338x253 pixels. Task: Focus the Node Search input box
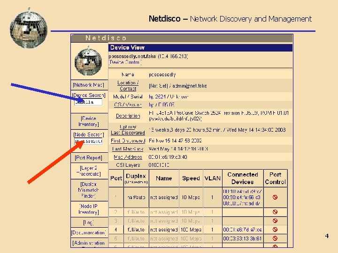click(88, 141)
